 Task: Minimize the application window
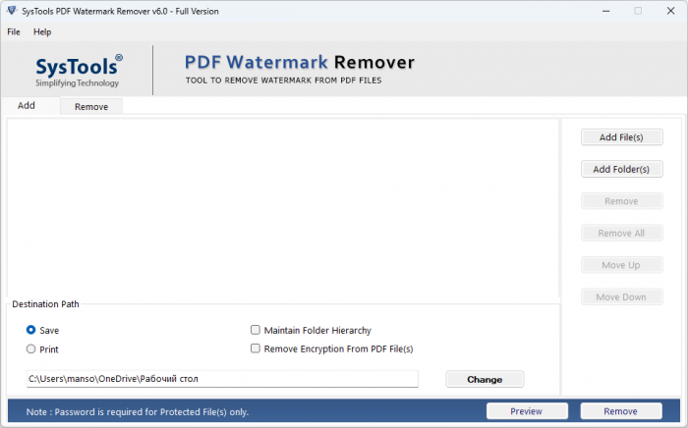click(x=606, y=11)
